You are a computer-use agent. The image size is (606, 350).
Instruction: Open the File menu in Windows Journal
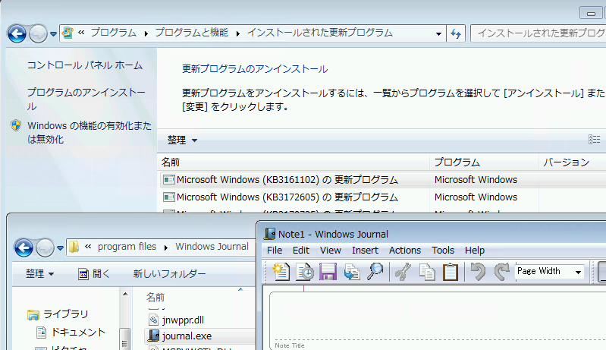point(275,251)
